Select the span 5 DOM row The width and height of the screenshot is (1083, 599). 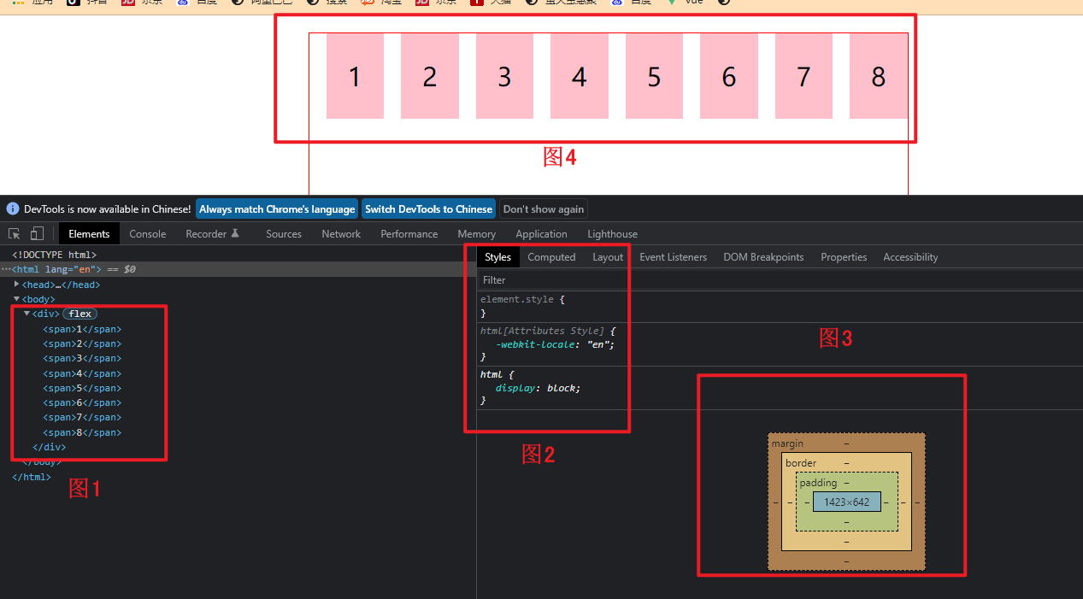[82, 388]
